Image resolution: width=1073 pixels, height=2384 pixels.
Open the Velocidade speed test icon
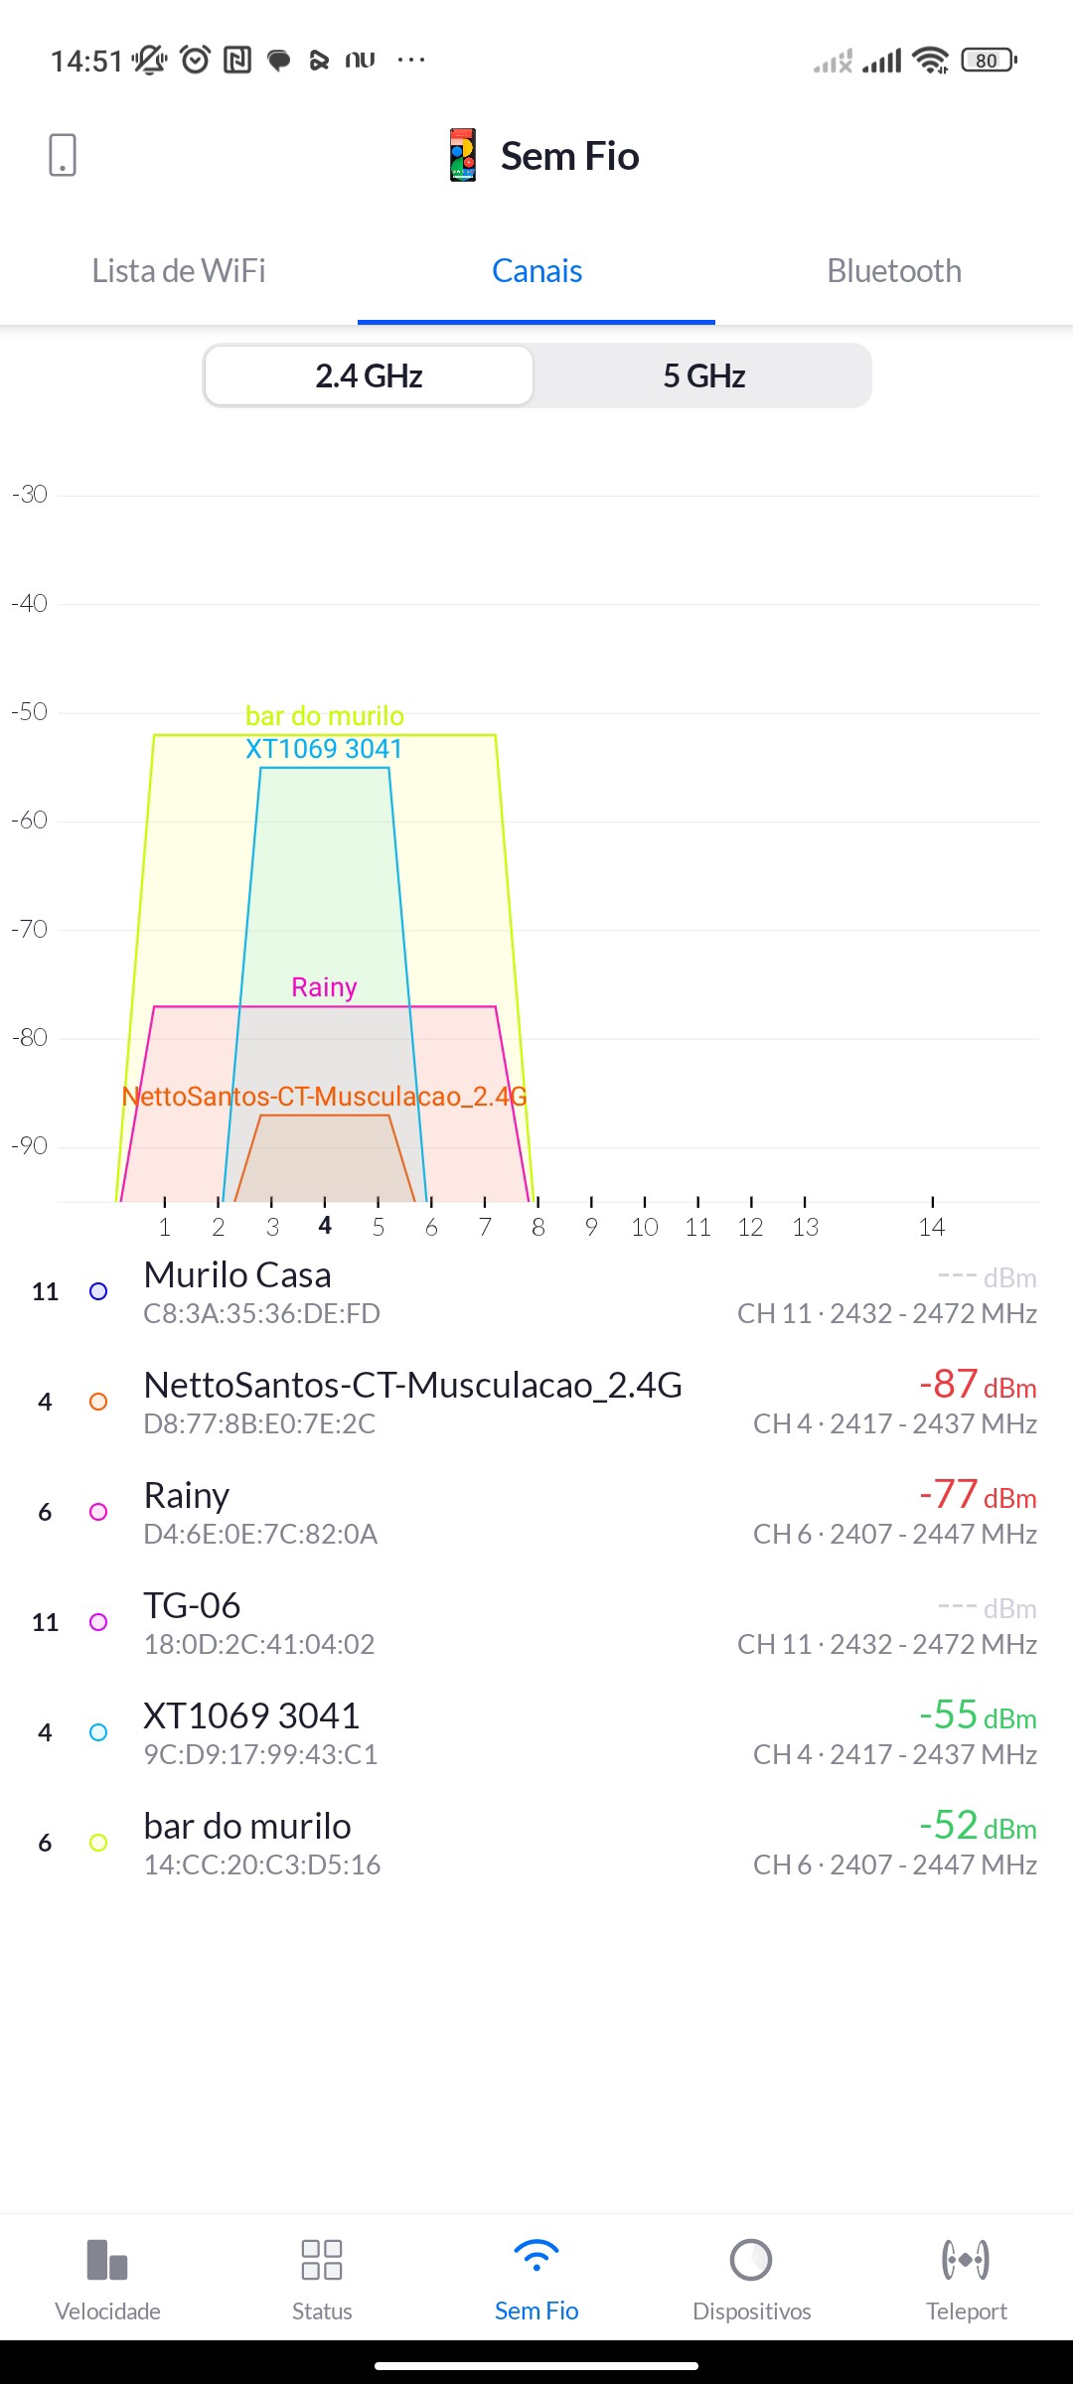click(x=107, y=2260)
